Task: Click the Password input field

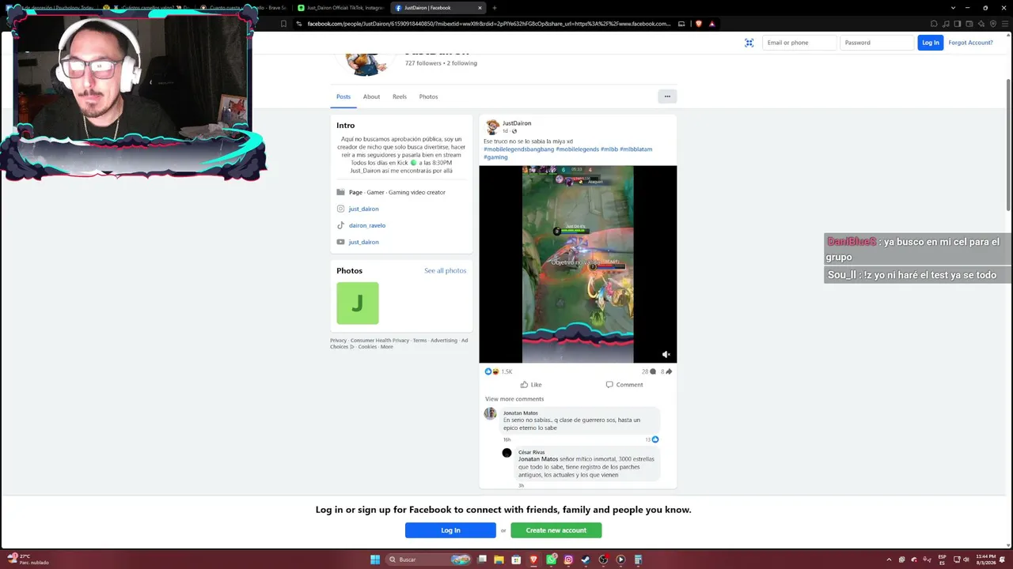Action: click(877, 43)
